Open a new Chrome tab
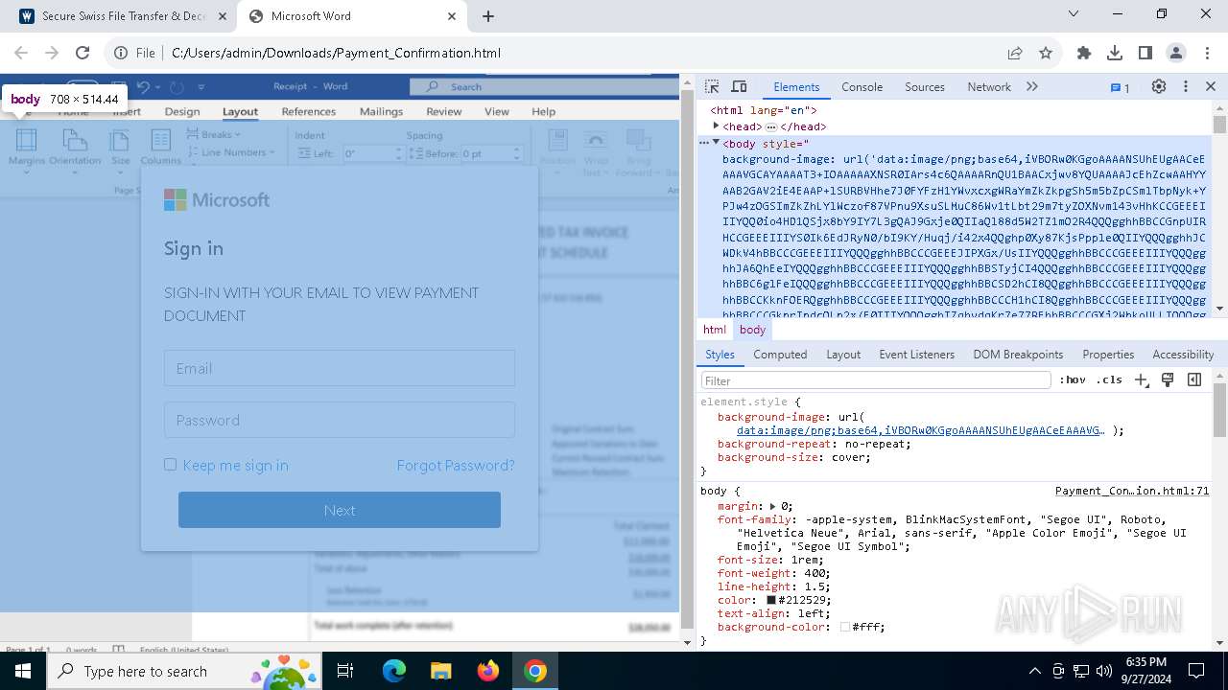Screen dimensions: 1228x690 point(488,16)
